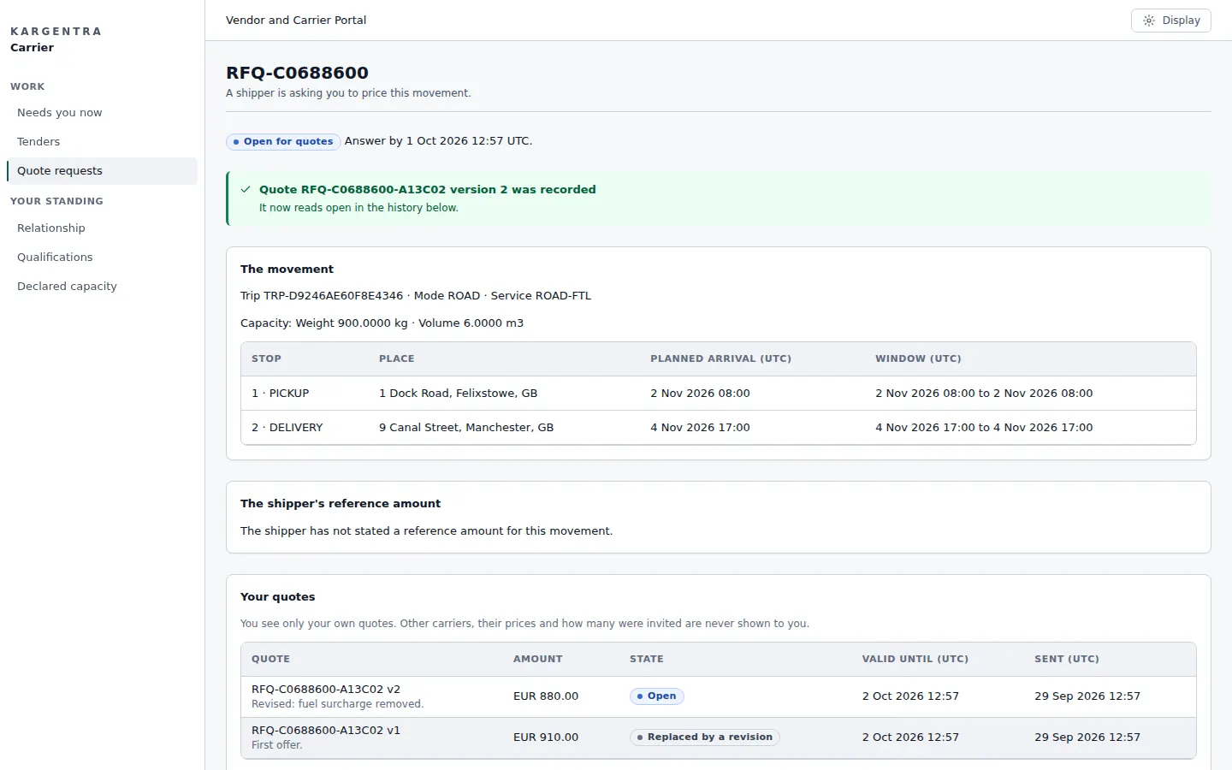Click the 2 · DELIVERY stop cell

[287, 428]
